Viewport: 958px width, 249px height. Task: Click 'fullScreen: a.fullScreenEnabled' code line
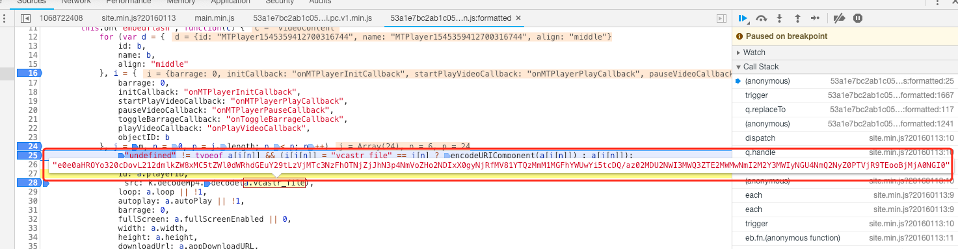(x=205, y=220)
